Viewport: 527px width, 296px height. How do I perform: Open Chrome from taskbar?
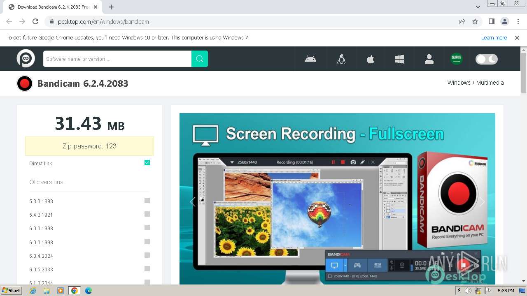pyautogui.click(x=75, y=291)
